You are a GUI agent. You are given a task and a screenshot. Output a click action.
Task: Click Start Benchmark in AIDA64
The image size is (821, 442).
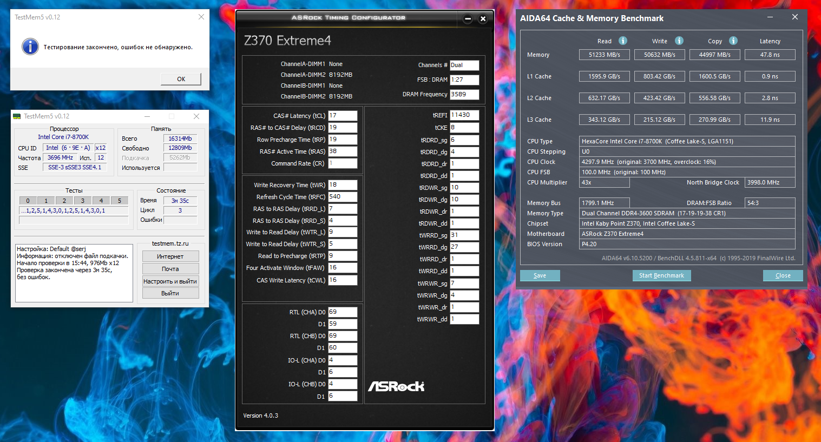click(x=661, y=275)
